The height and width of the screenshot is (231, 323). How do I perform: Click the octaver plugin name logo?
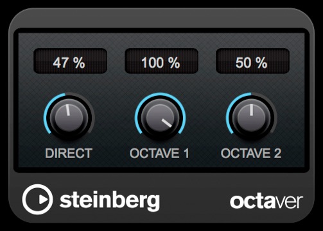[266, 202]
